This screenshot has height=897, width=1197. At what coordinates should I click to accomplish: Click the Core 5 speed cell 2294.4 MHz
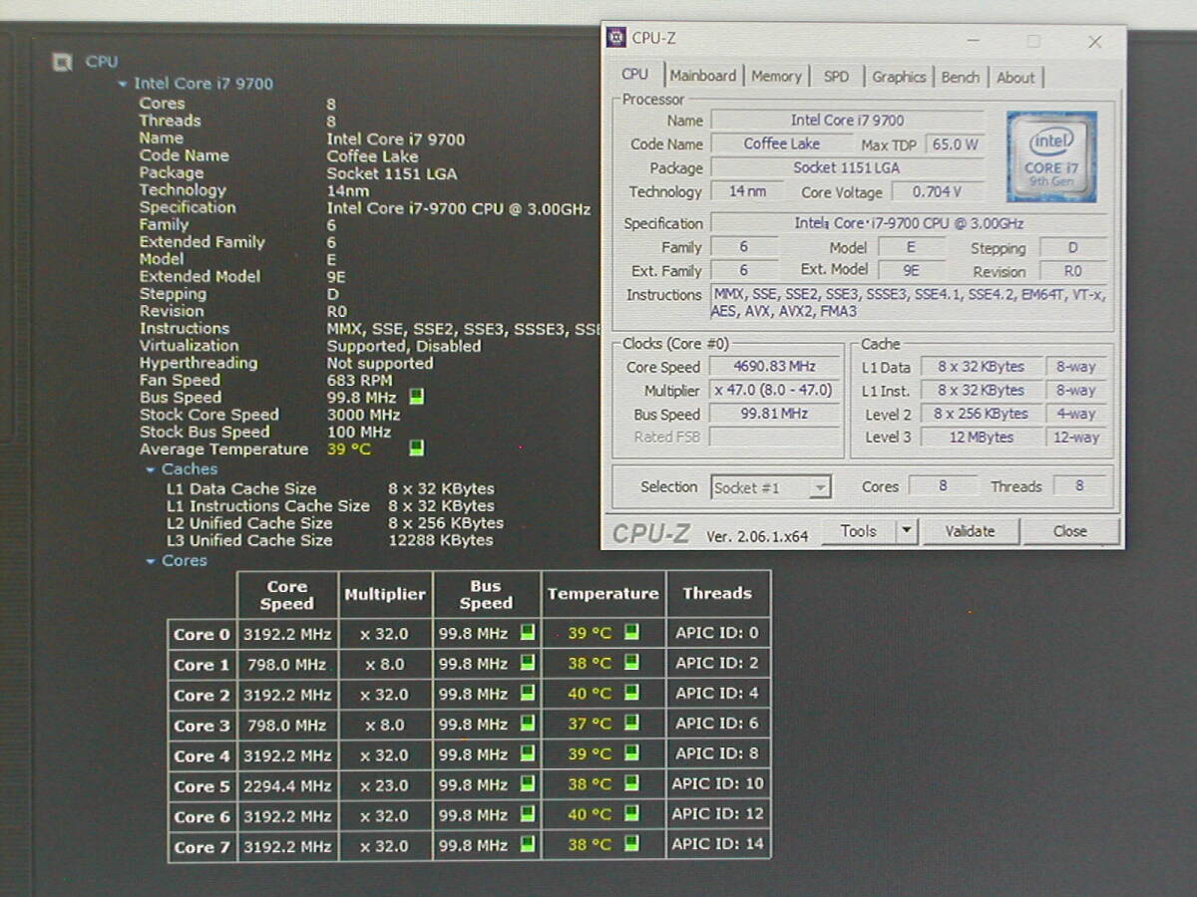coord(287,785)
